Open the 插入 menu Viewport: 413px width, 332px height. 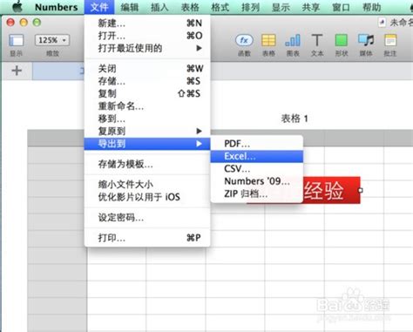[x=159, y=7]
